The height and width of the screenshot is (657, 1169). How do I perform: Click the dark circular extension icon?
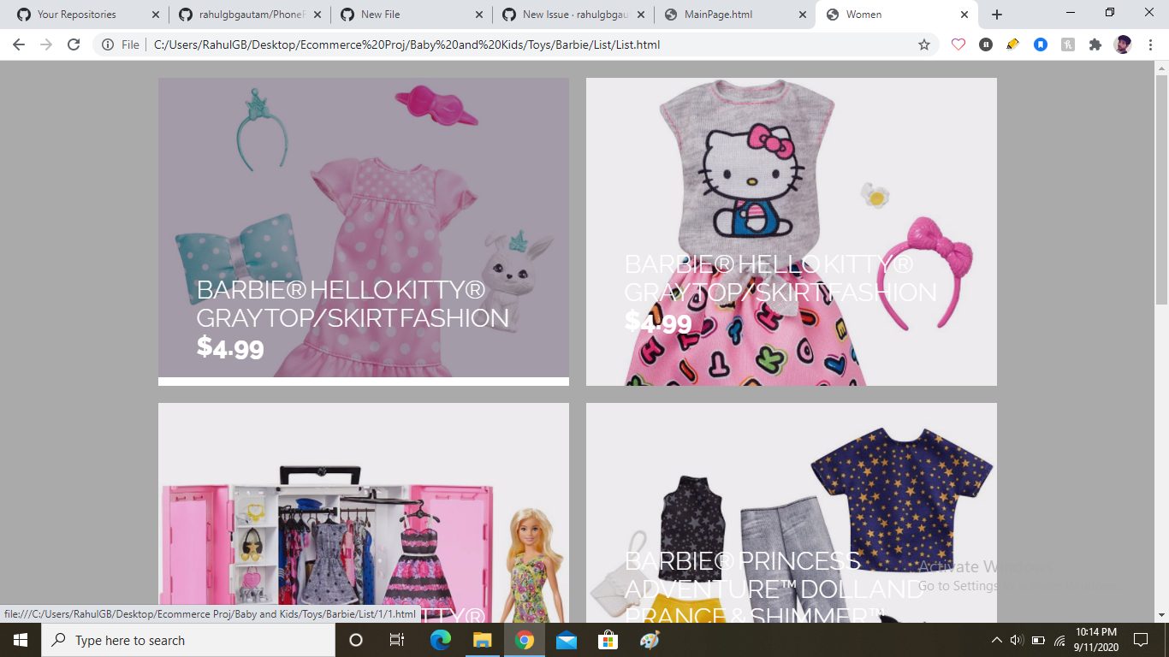[x=986, y=44]
